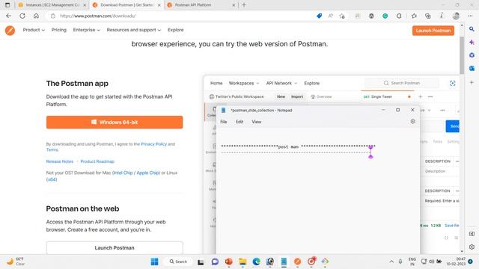Choose the Apple Chip Mac download
The width and height of the screenshot is (479, 269).
[x=148, y=173]
